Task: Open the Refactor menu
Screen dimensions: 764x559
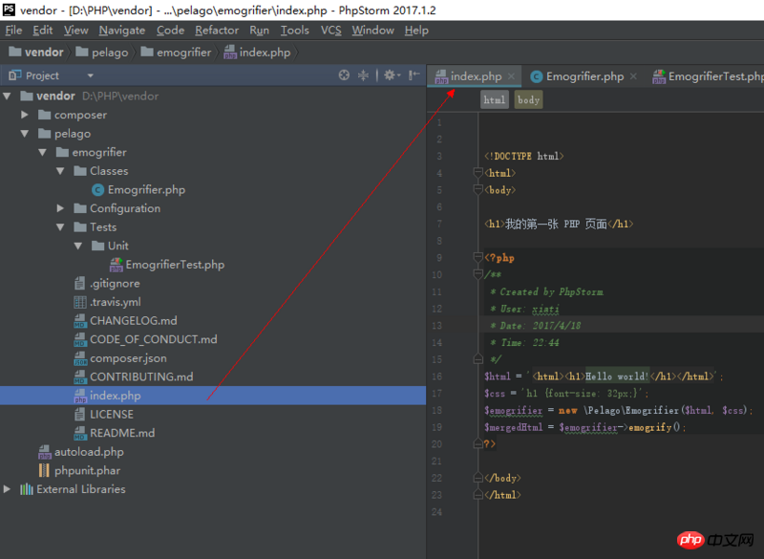Action: tap(217, 31)
